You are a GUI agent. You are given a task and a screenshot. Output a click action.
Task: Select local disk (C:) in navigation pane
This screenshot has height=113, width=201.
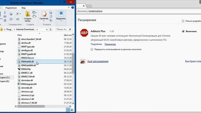click(x=5, y=78)
